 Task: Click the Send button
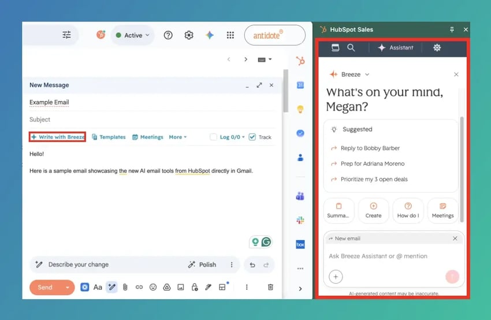point(45,288)
